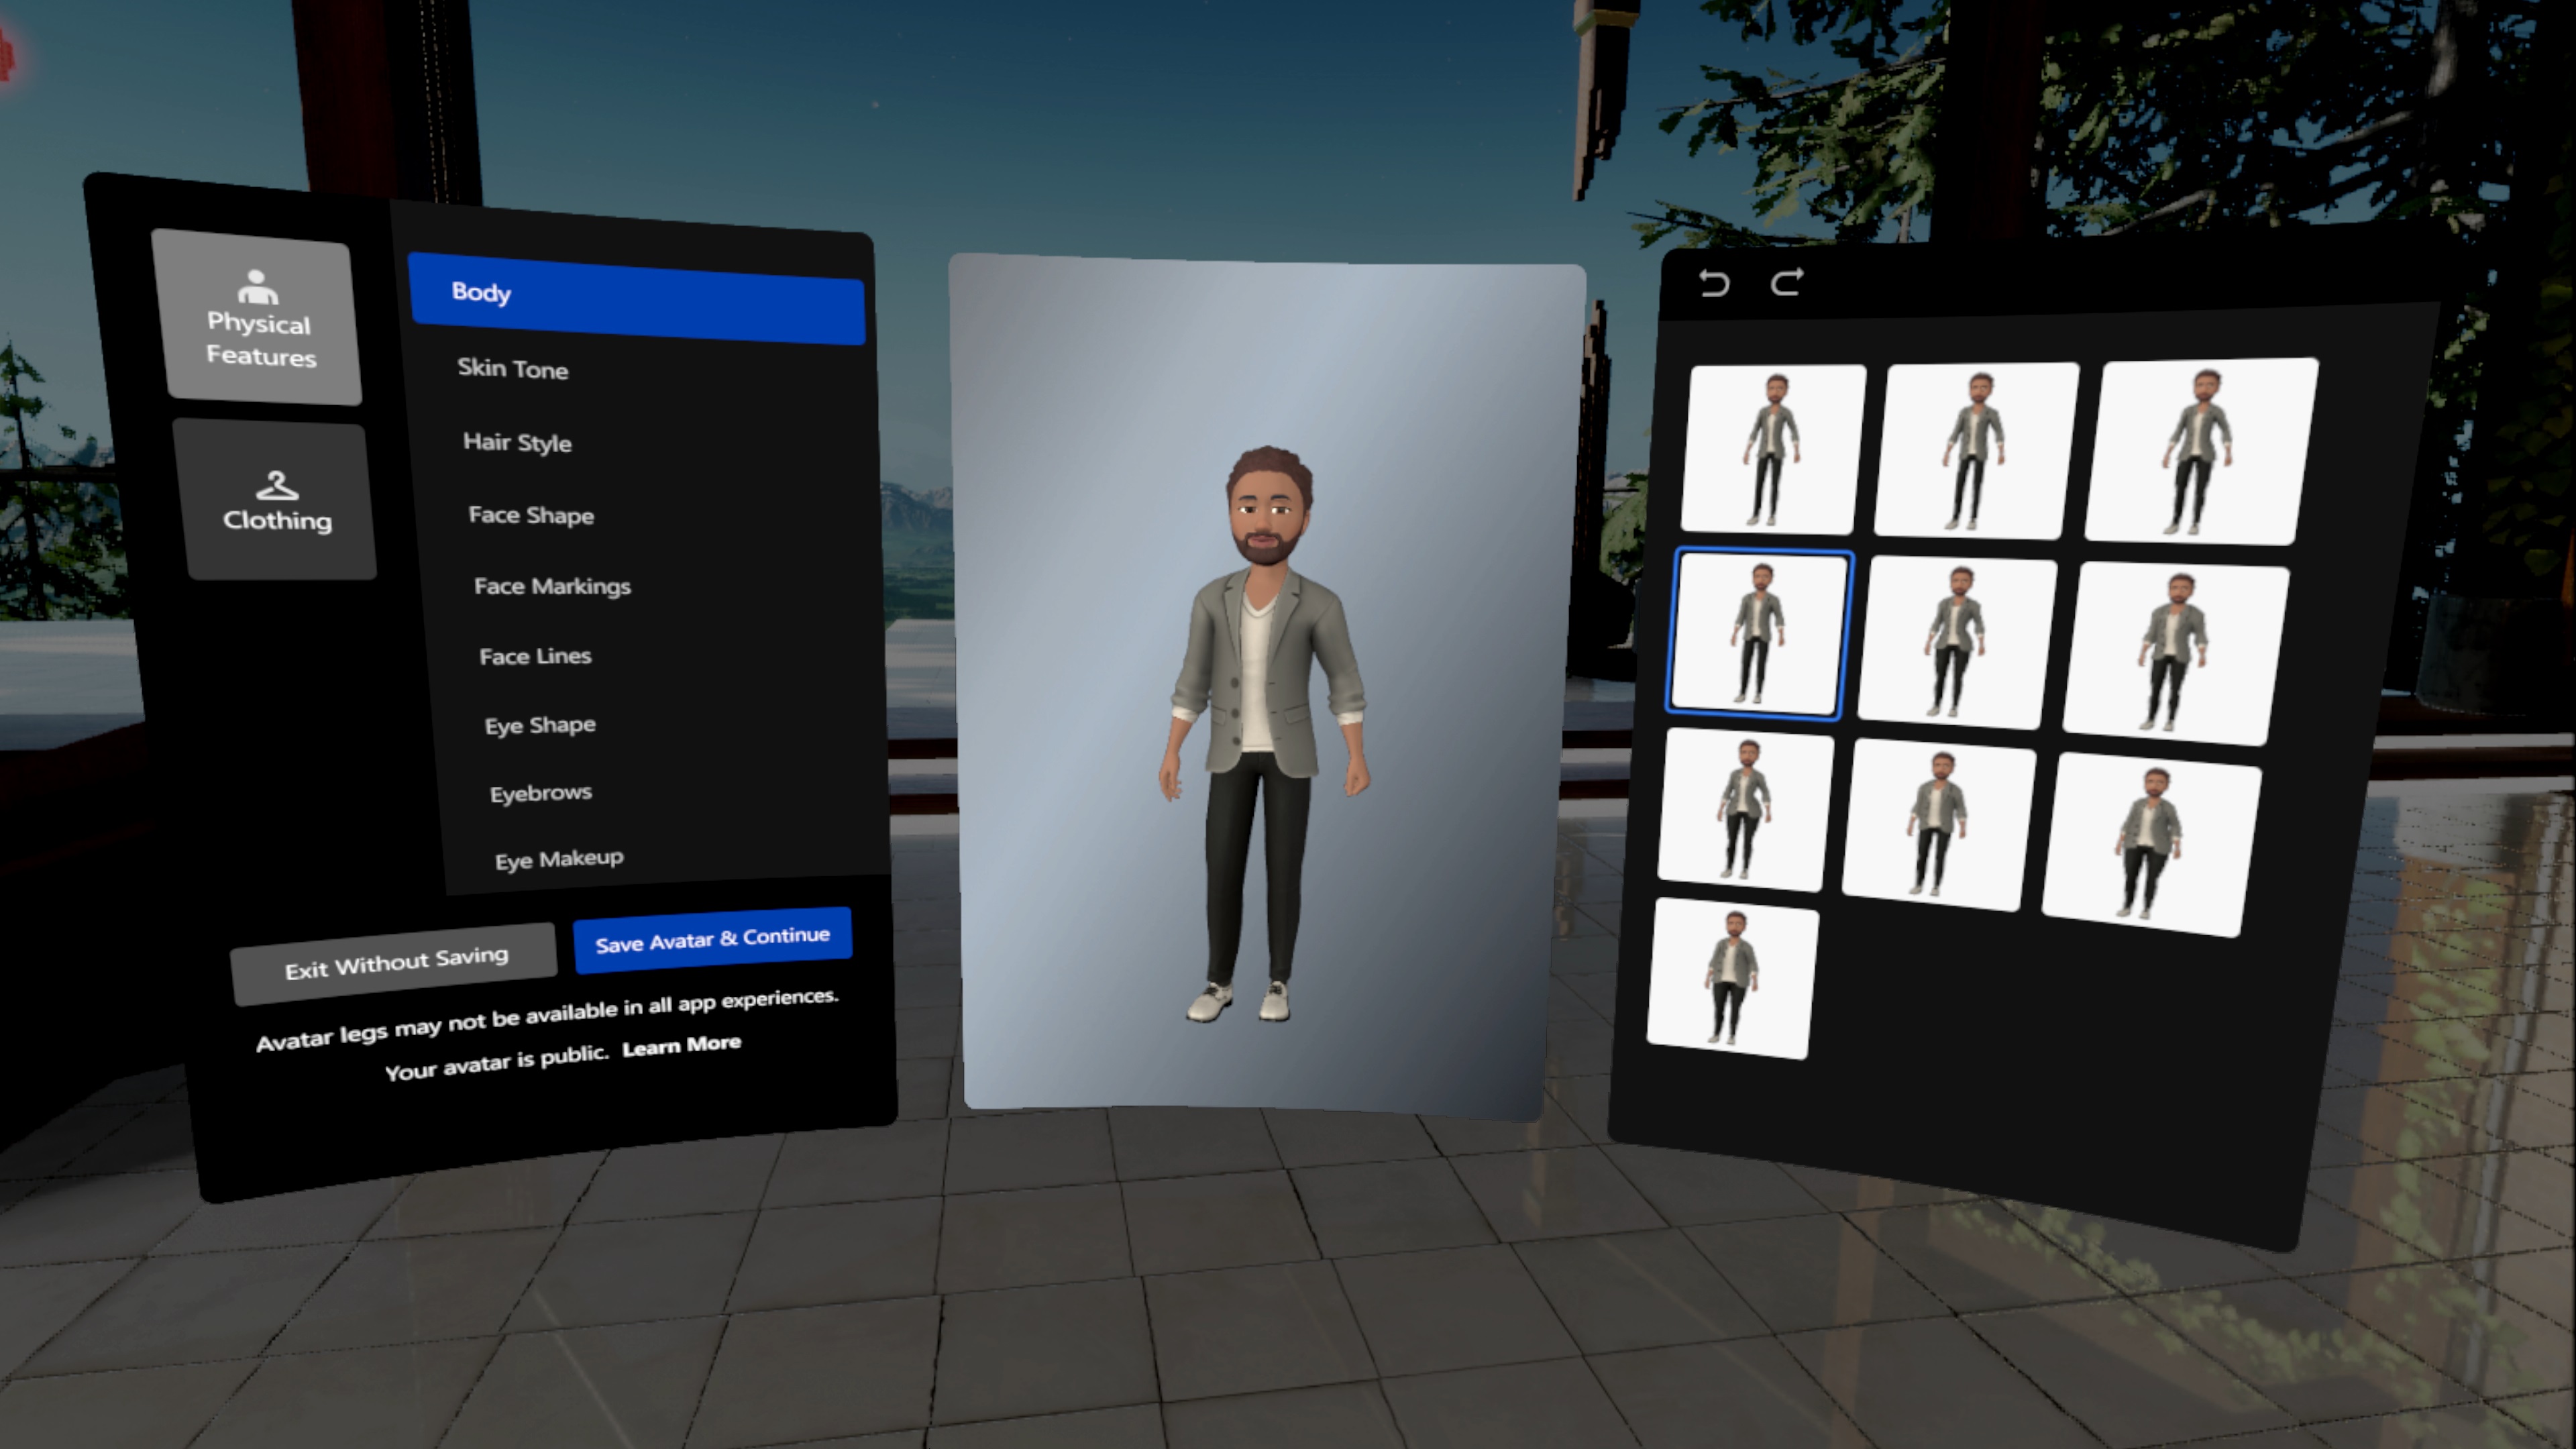2576x1449 pixels.
Task: Open the Hair Style customization option
Action: pos(515,441)
